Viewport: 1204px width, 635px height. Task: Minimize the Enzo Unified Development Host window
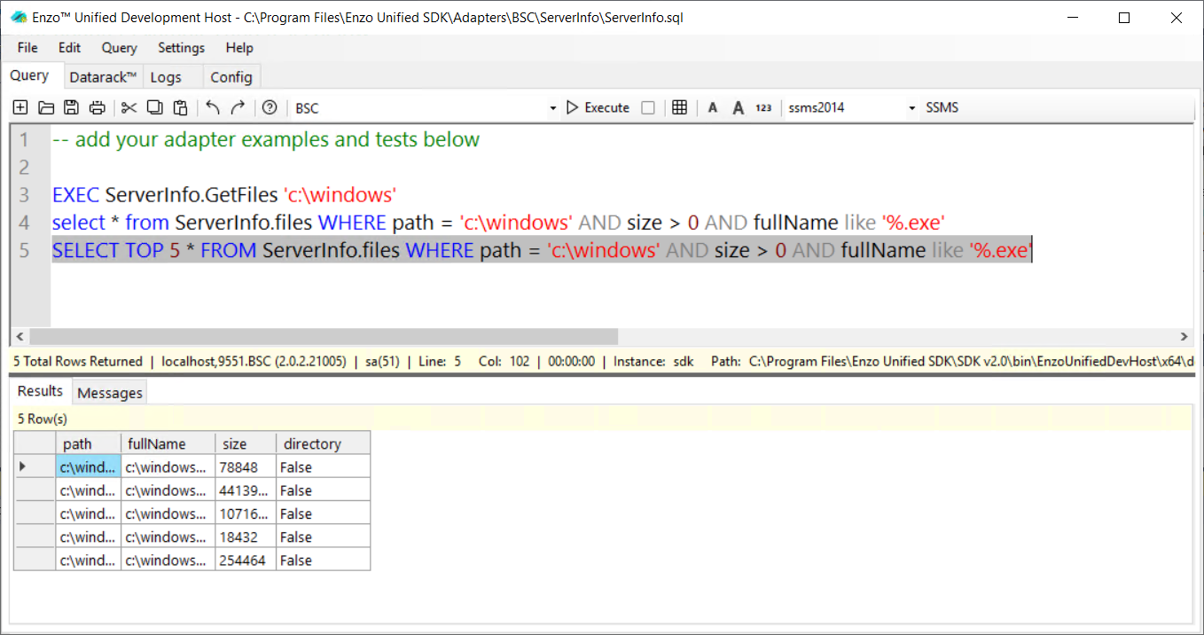coord(1072,18)
